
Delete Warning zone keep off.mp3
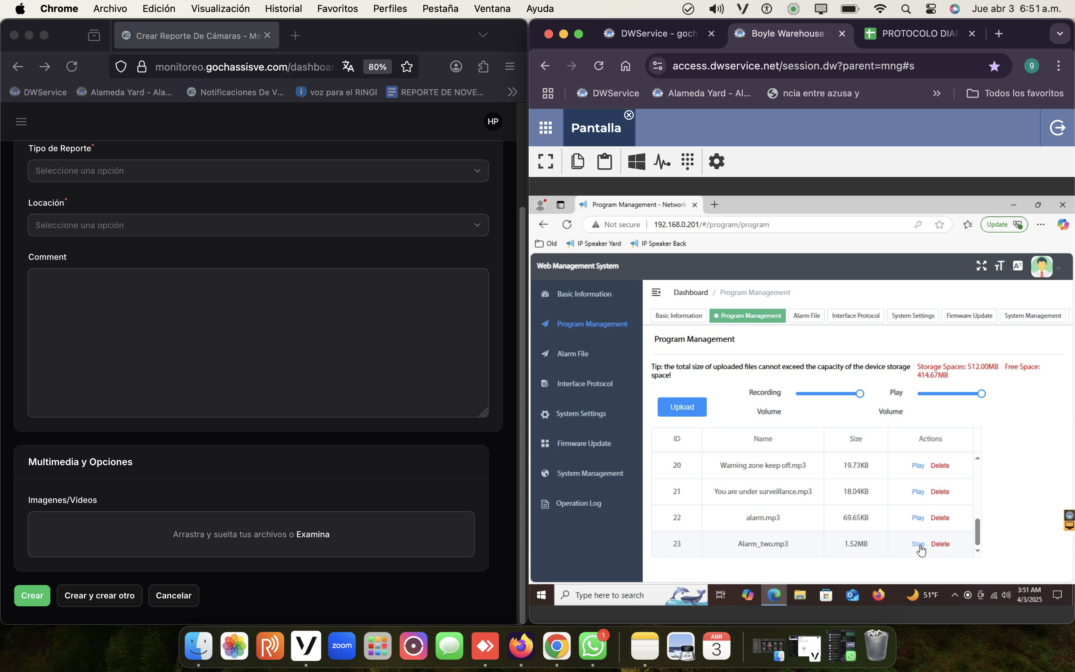[x=940, y=465]
